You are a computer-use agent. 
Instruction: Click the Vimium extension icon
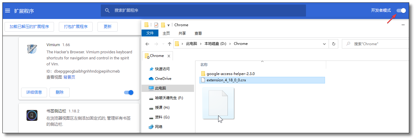[32, 49]
